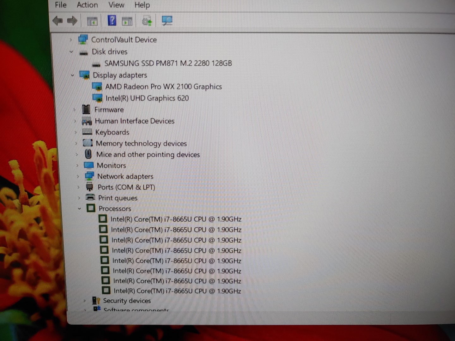The image size is (455, 341).
Task: Select the Disk drives label
Action: pyautogui.click(x=109, y=51)
